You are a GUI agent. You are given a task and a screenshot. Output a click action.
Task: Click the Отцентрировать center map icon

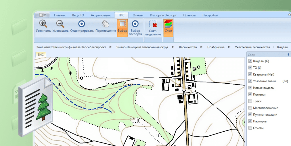click(82, 24)
